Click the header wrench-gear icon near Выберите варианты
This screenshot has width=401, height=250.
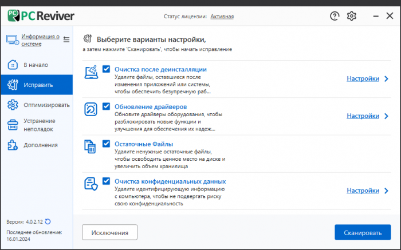coord(88,39)
